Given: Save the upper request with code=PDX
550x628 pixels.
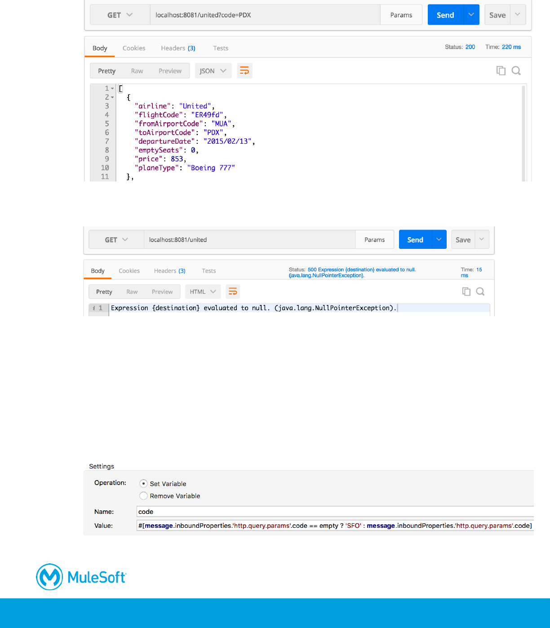Looking at the screenshot, I should (497, 15).
